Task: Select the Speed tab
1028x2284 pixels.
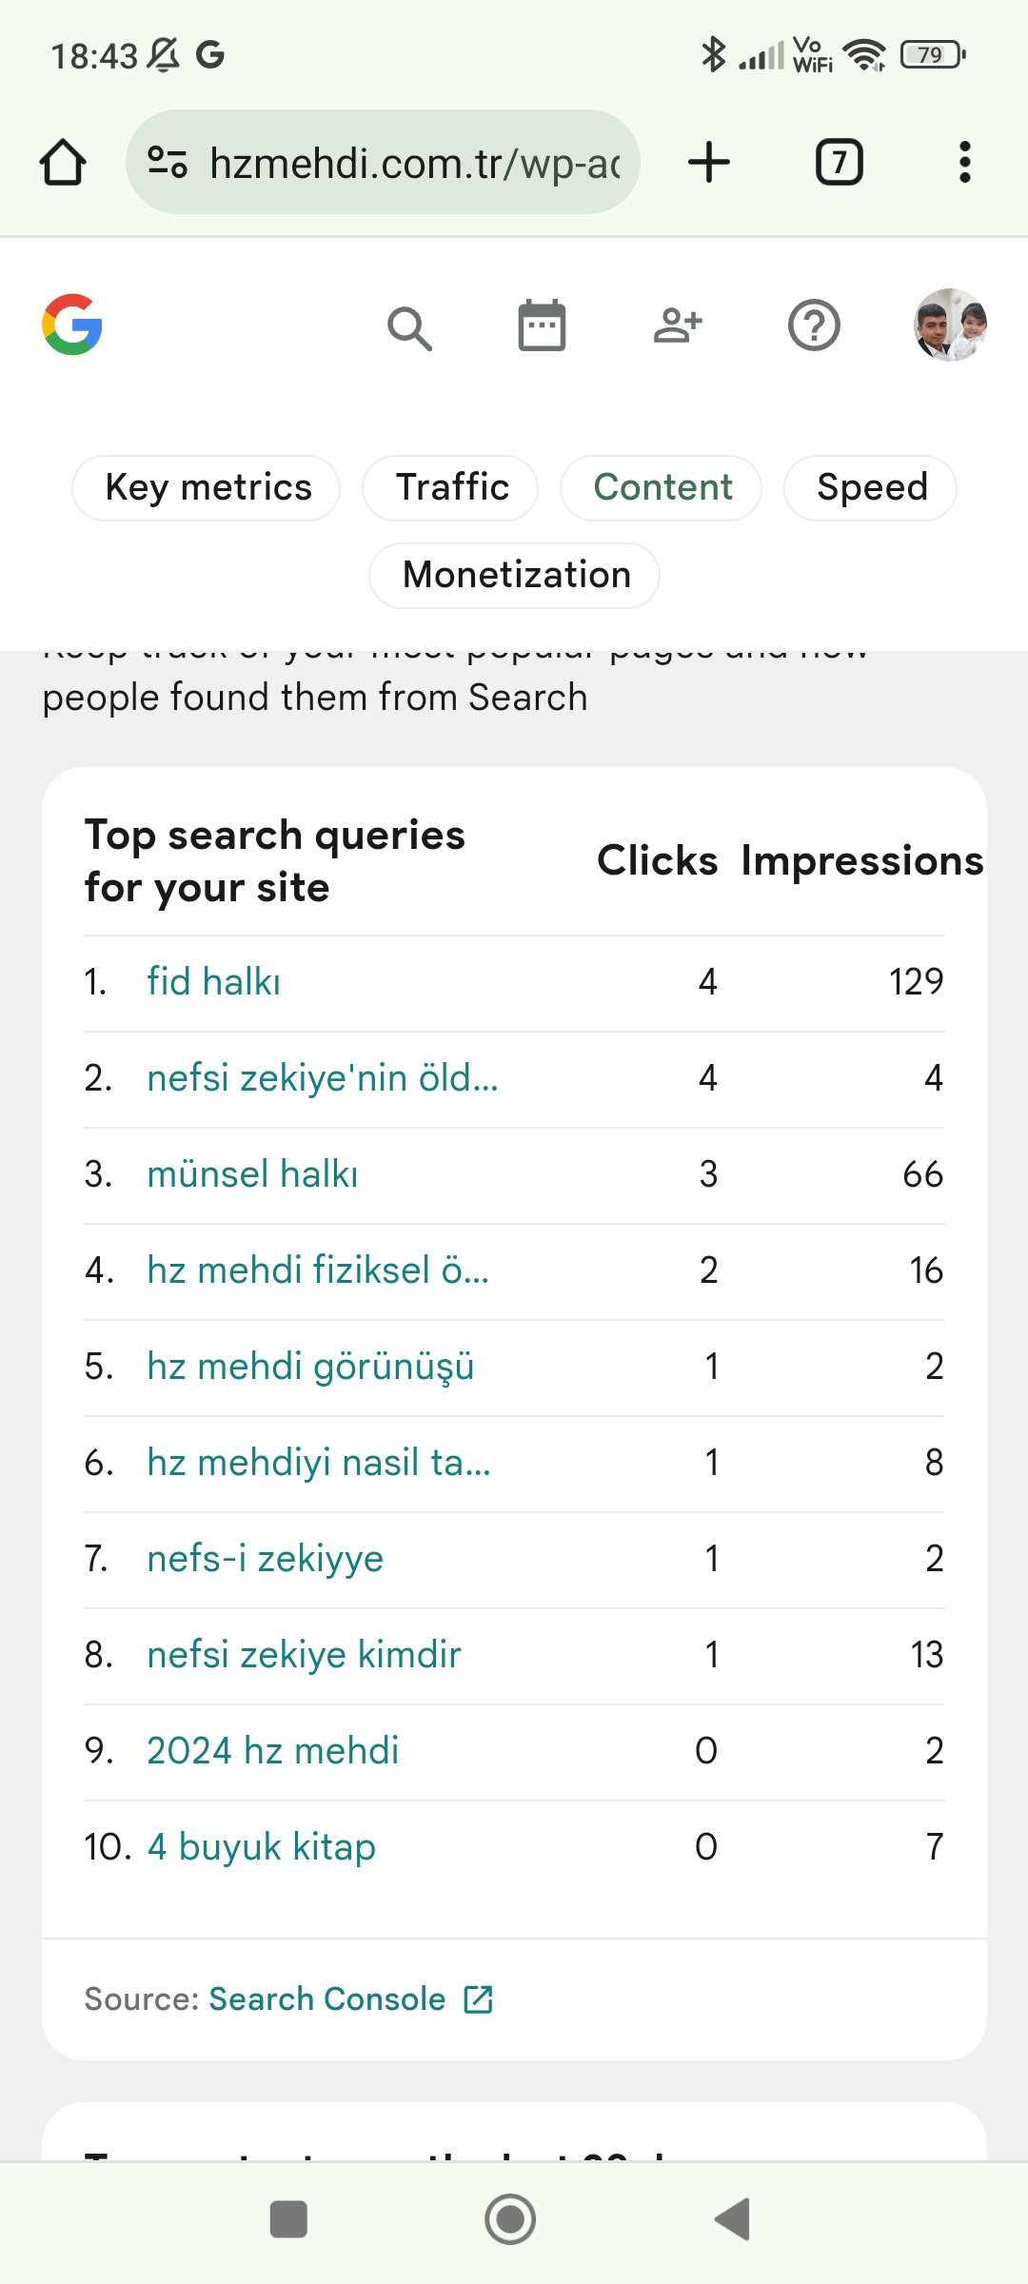Action: (x=871, y=488)
